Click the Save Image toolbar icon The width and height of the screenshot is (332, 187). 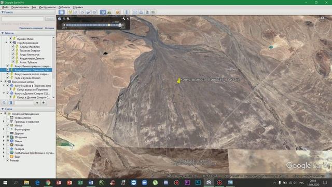click(147, 12)
